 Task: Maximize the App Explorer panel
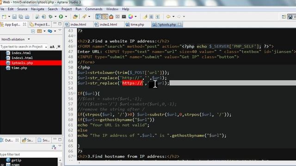pyautogui.click(x=60, y=24)
